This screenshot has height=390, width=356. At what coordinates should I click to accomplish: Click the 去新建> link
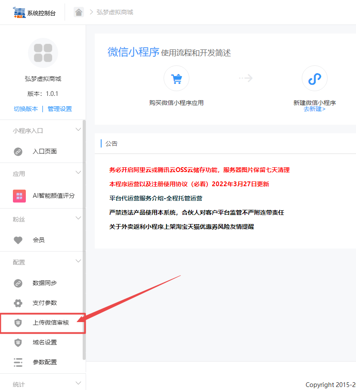(314, 109)
